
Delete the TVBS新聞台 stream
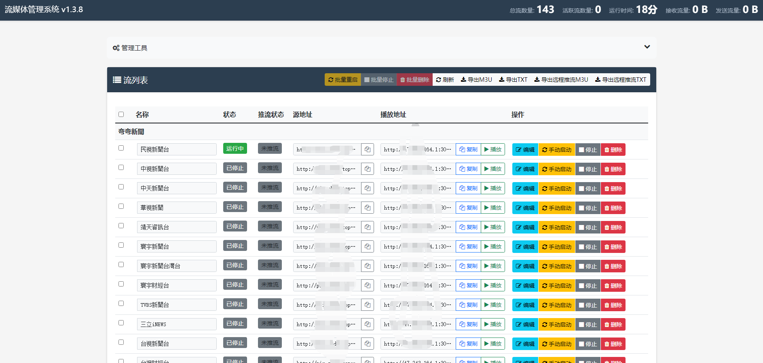coord(613,305)
